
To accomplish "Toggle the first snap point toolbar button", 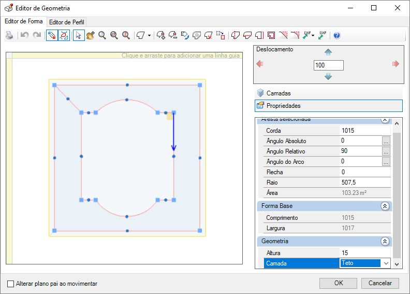I will pyautogui.click(x=52, y=35).
